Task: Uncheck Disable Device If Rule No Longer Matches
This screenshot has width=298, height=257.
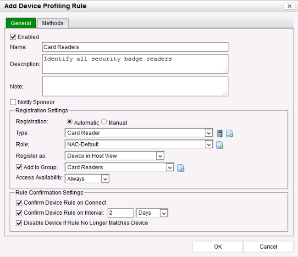Action: point(19,223)
